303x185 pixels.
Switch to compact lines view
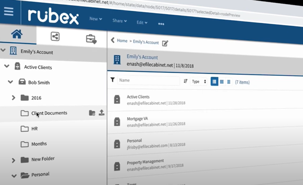[229, 82]
